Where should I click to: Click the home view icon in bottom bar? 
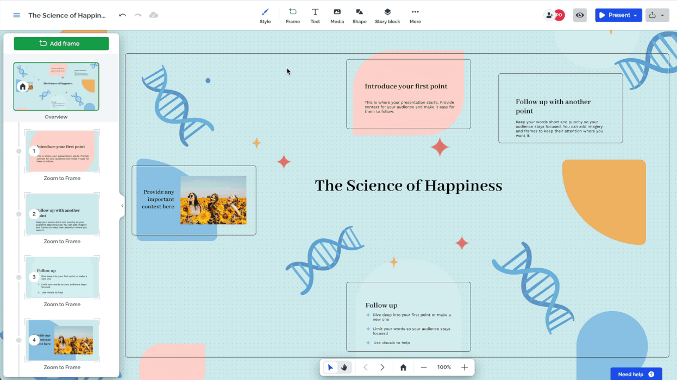403,368
